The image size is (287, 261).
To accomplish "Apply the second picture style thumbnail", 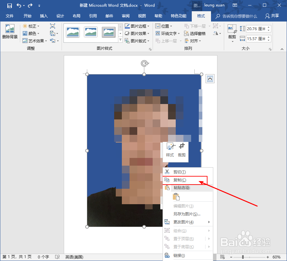I will click(91, 32).
